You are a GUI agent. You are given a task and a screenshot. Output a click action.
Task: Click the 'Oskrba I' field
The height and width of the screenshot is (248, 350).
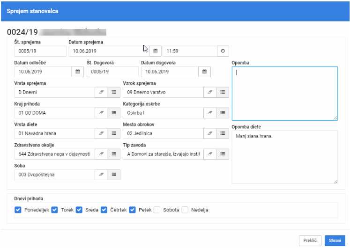(163, 113)
